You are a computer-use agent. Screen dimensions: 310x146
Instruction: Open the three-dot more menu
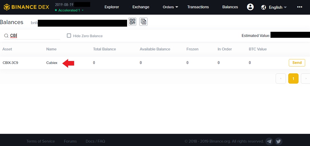299,7
